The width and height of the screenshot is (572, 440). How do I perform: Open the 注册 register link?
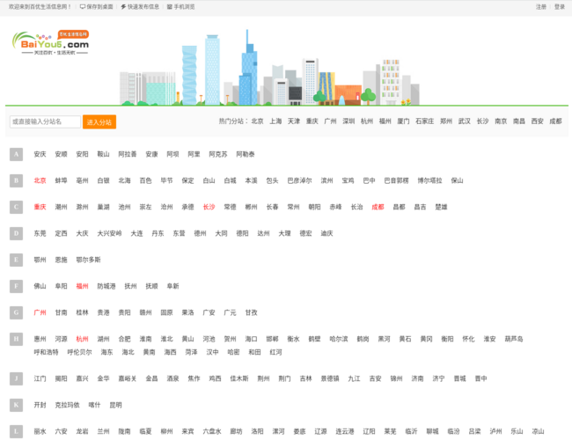click(541, 6)
